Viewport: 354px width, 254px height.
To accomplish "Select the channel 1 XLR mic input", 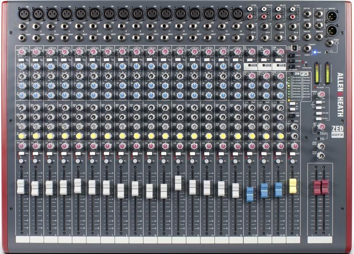I will pyautogui.click(x=24, y=14).
